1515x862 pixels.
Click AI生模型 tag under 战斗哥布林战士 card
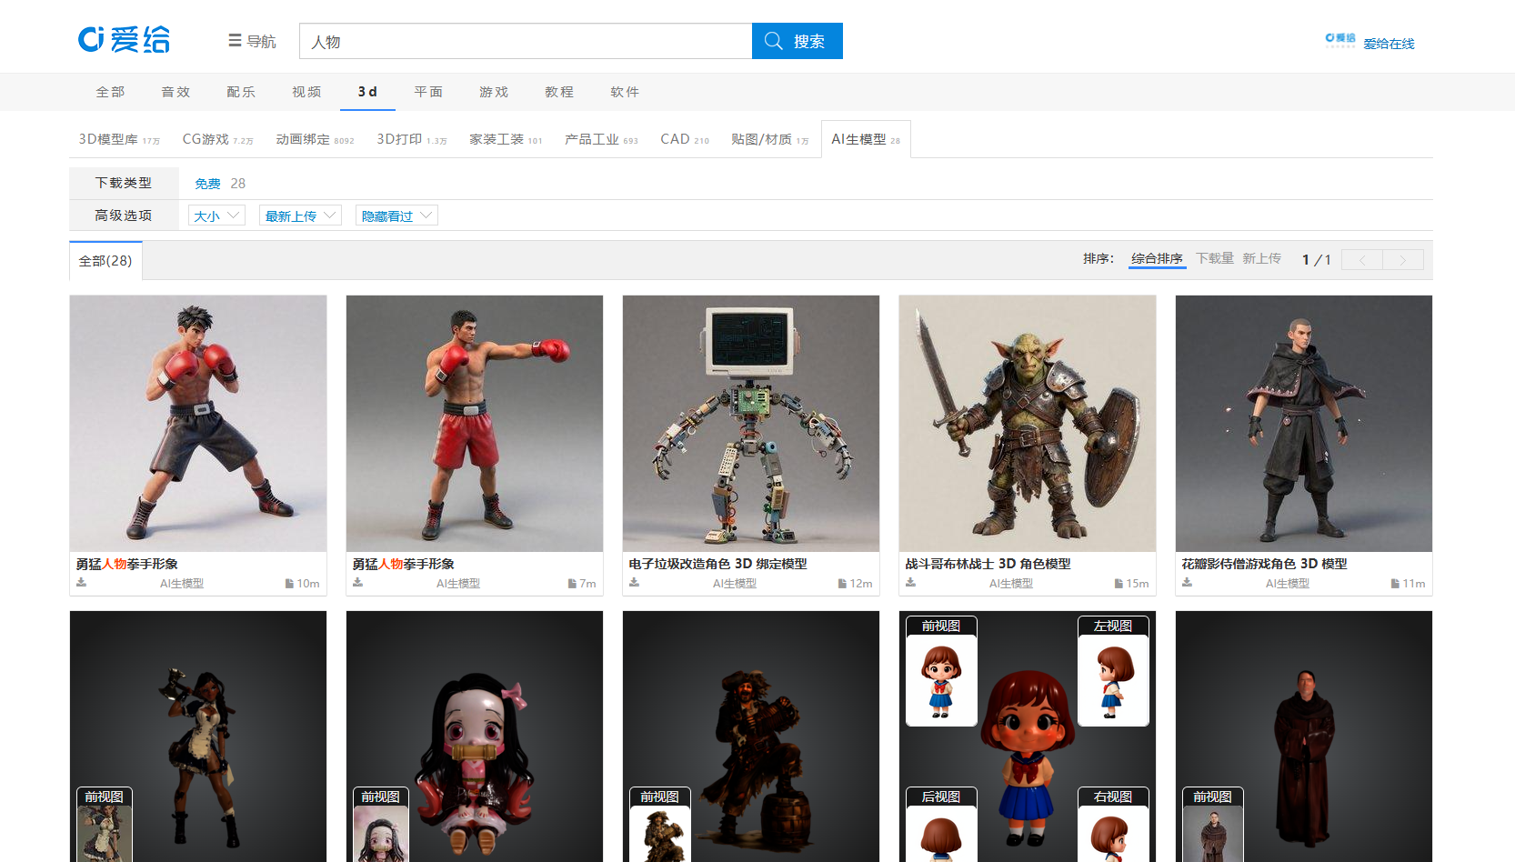coord(1011,584)
